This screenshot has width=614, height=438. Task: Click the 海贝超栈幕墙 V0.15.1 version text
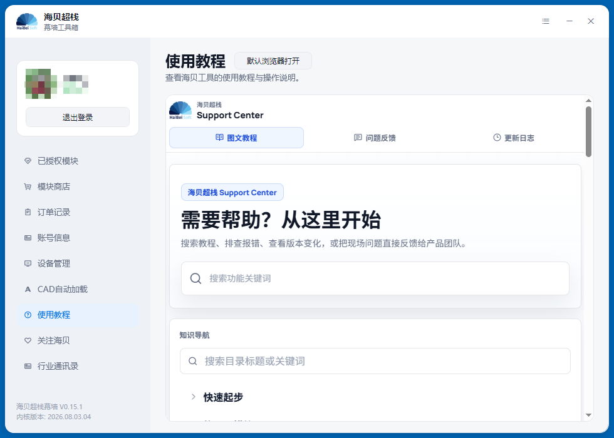click(x=49, y=407)
